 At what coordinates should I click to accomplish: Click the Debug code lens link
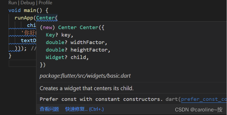pos(28,3)
